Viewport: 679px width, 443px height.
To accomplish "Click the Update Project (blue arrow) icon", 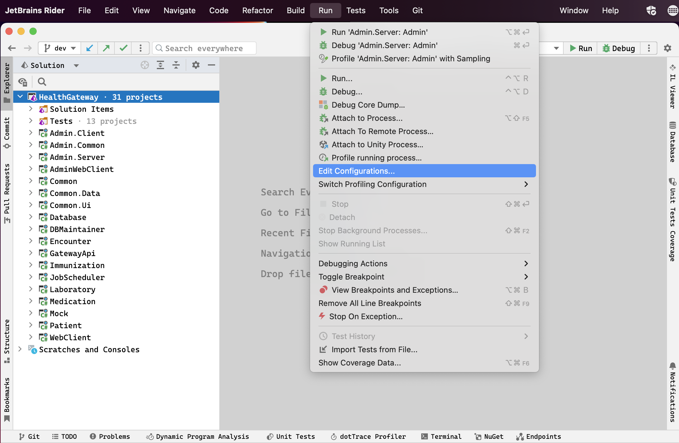I will point(90,48).
